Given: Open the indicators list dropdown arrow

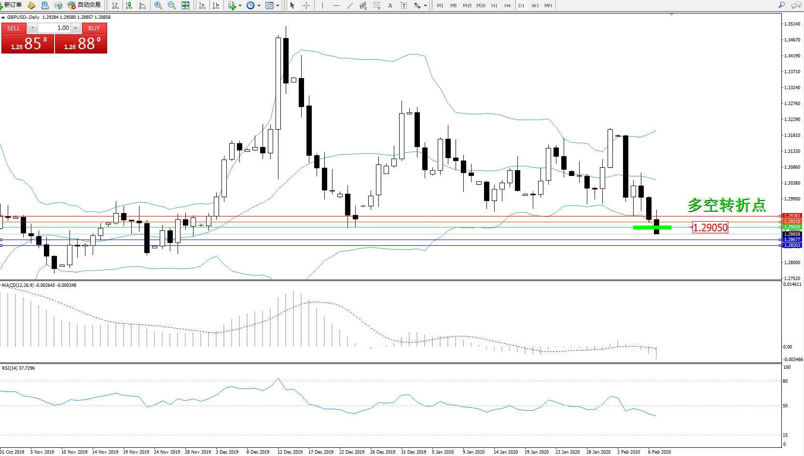Looking at the screenshot, I should 240,6.
